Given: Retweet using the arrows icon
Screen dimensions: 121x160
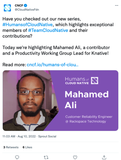Looking at the screenshot, I should [46, 157].
